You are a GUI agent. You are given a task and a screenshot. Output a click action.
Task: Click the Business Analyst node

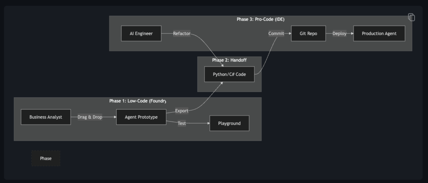[46, 117]
